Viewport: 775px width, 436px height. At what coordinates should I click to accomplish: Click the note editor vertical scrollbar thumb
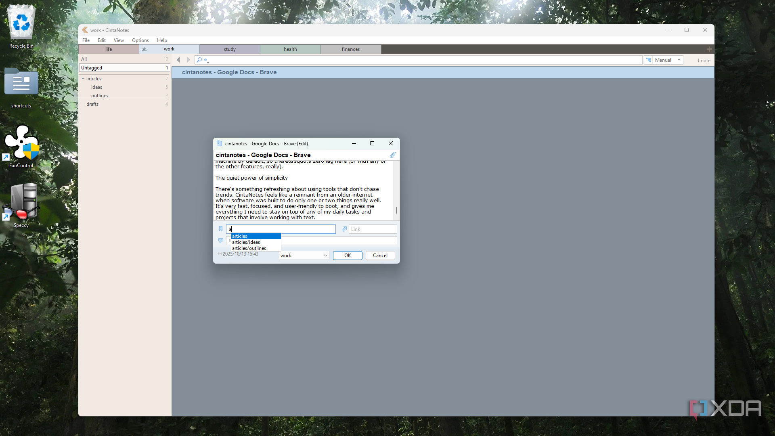pyautogui.click(x=396, y=210)
